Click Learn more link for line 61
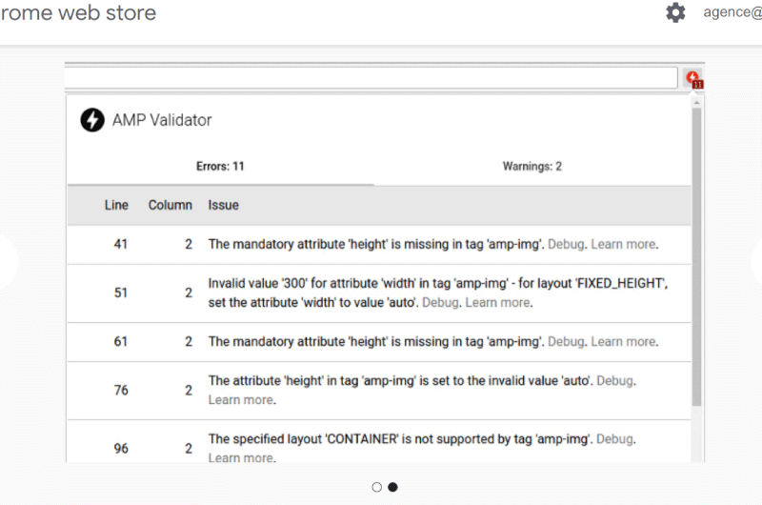Viewport: 762px width, 505px height. click(x=624, y=342)
